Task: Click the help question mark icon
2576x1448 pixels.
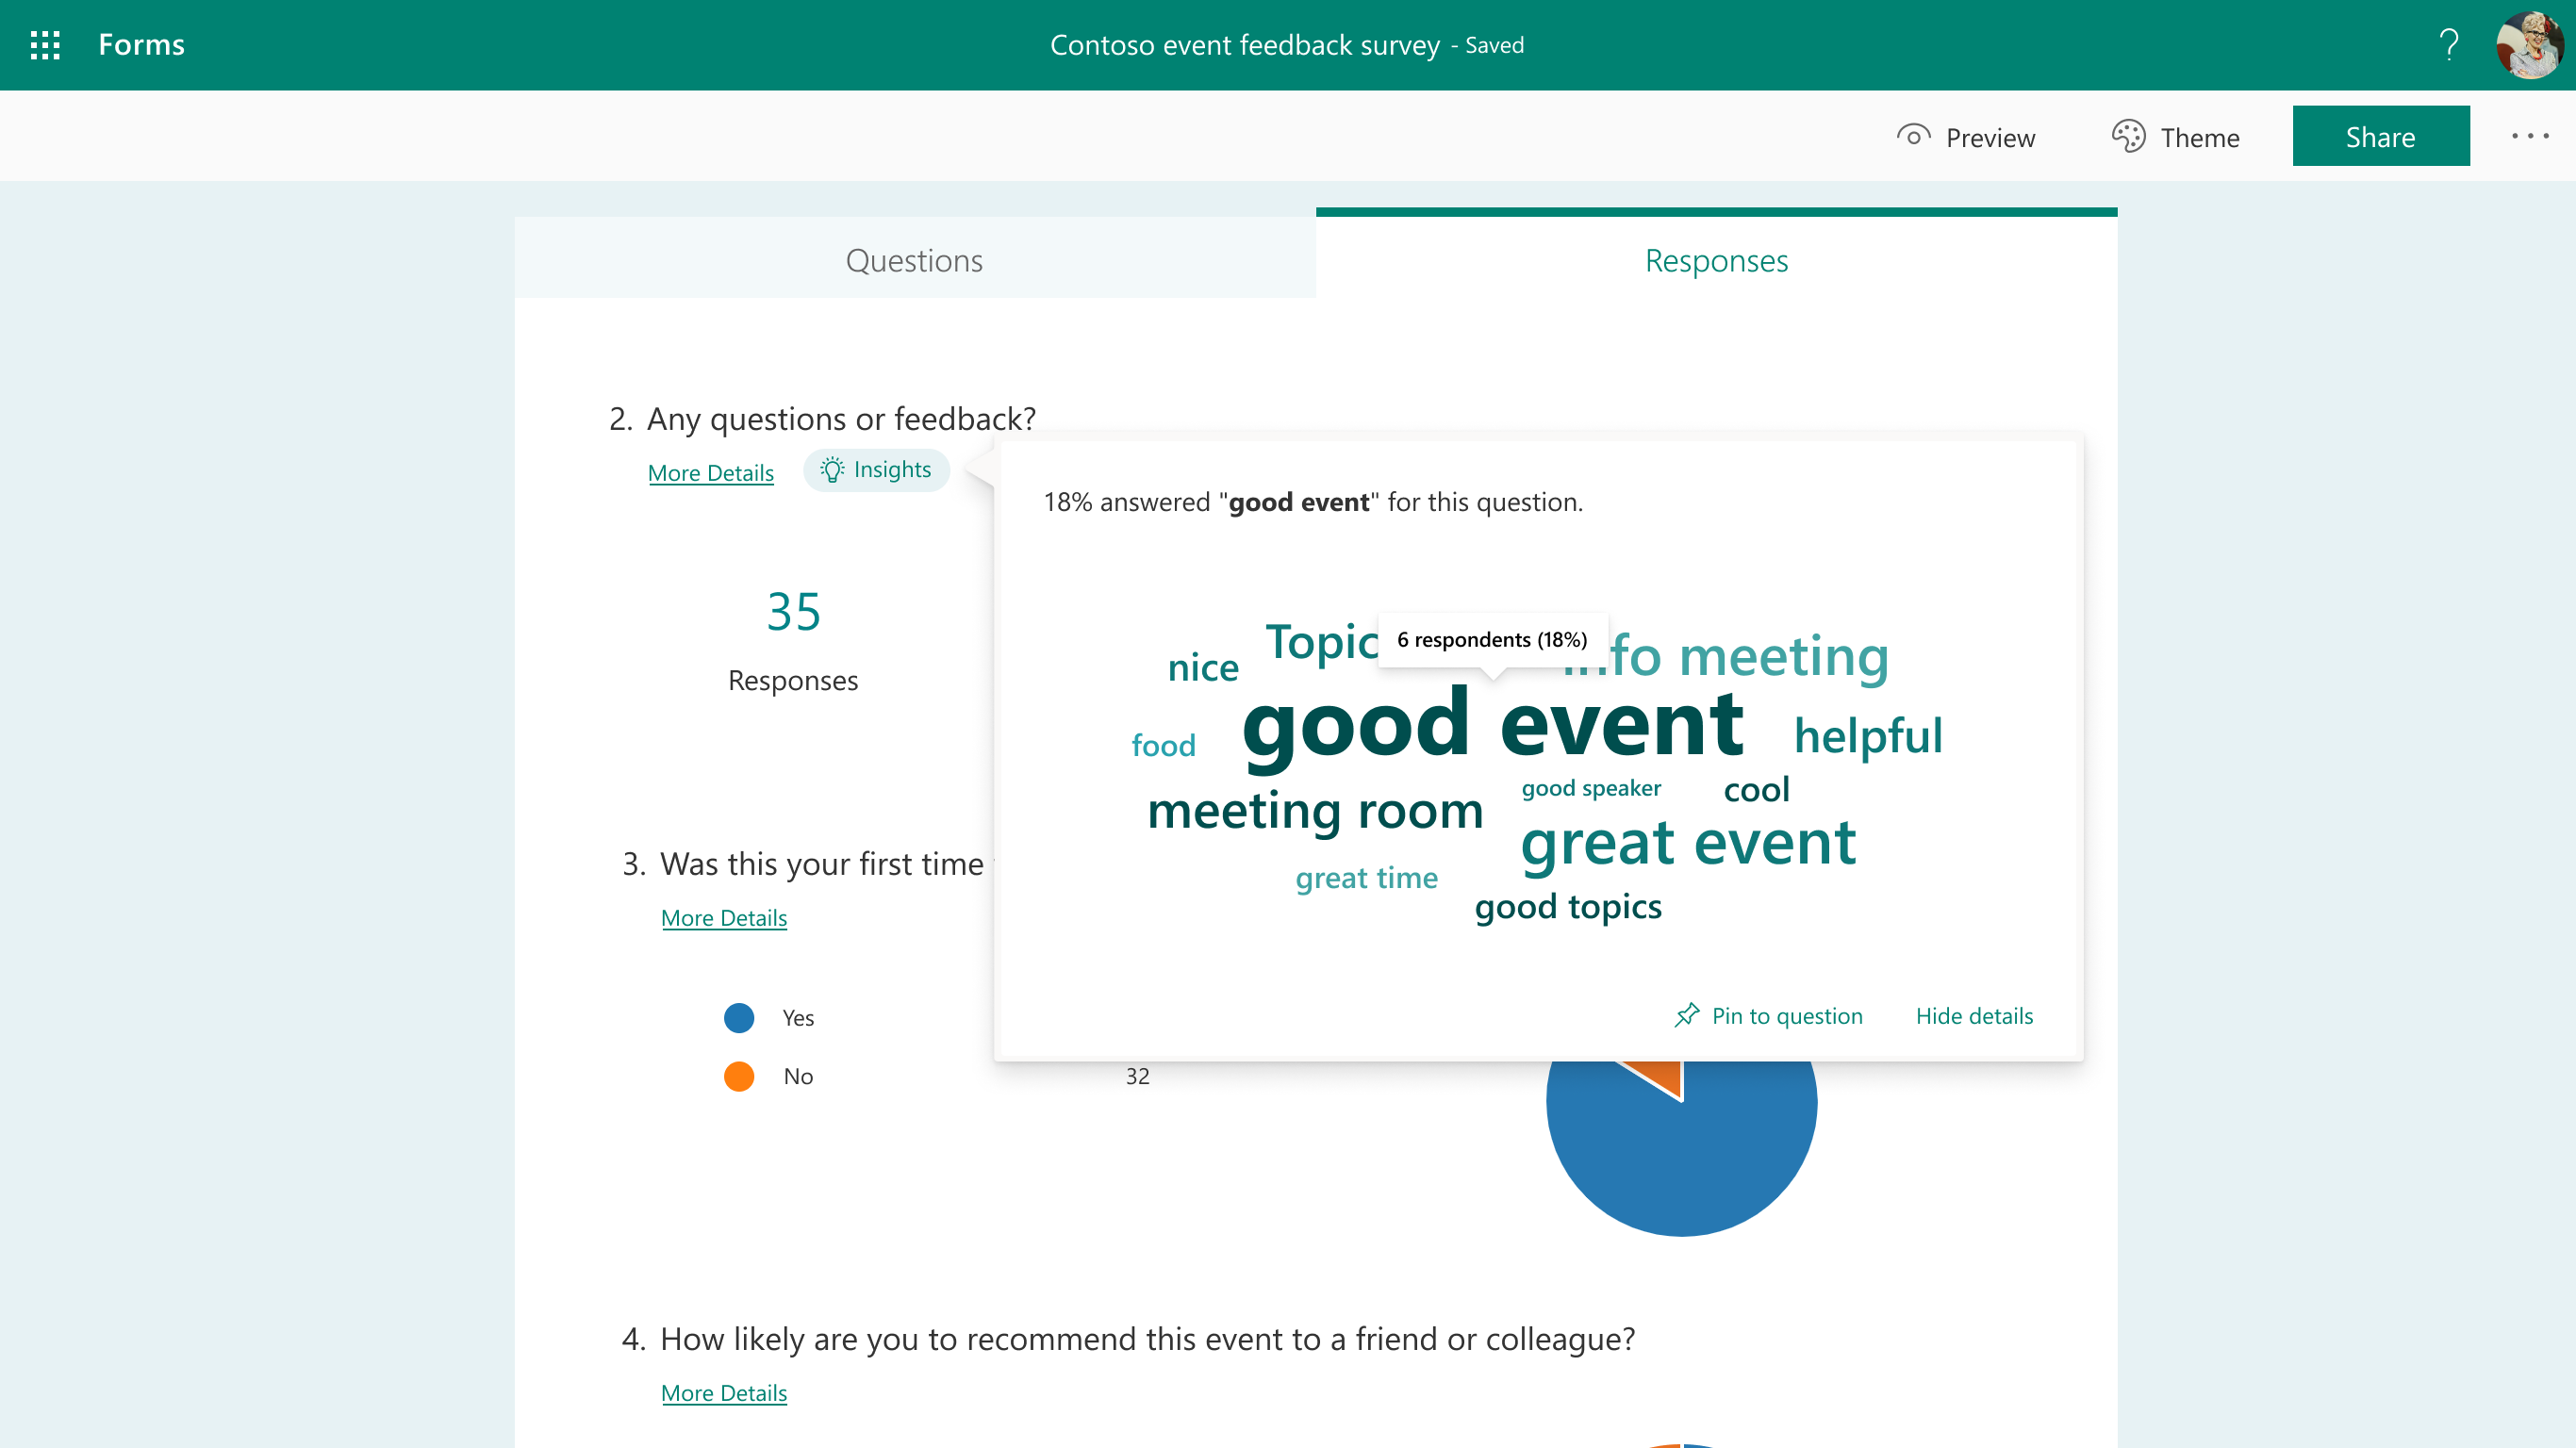Action: pyautogui.click(x=2448, y=45)
